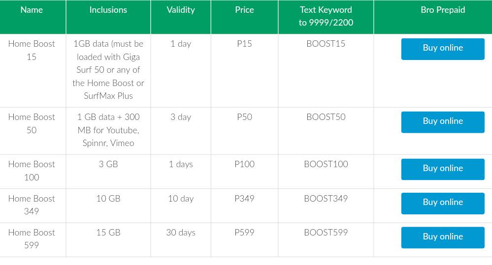
Task: Select the Validity column header
Action: [181, 10]
